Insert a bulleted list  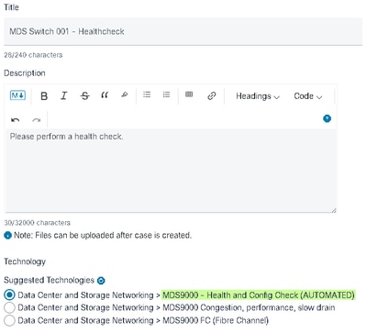point(147,94)
